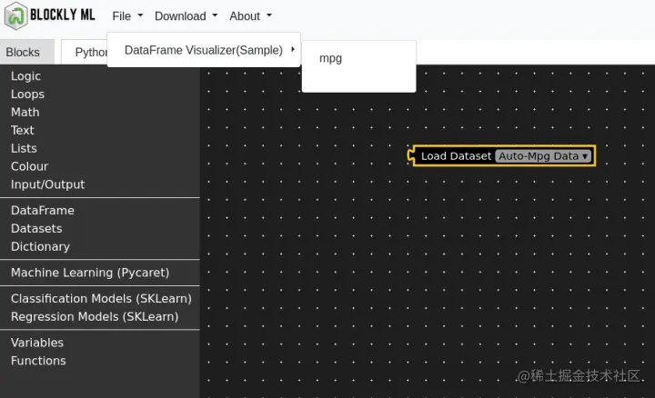Open Machine Learning (Pycaret) category
Screen dimensions: 655x398
[x=90, y=273]
